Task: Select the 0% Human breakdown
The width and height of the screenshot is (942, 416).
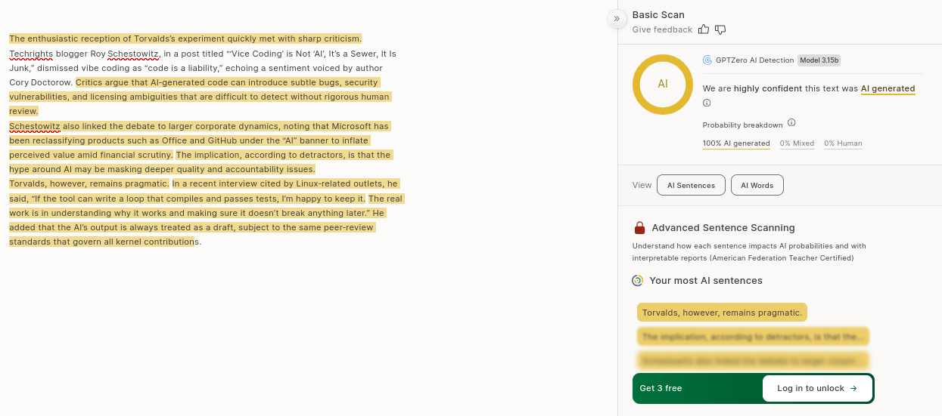Action: pyautogui.click(x=843, y=143)
